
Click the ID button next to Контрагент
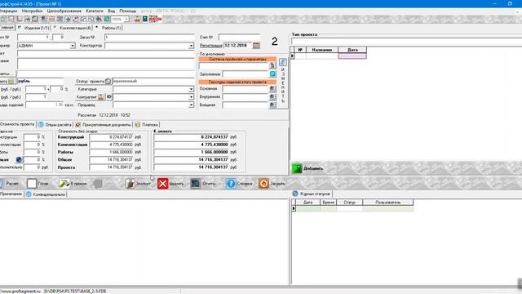(x=108, y=97)
